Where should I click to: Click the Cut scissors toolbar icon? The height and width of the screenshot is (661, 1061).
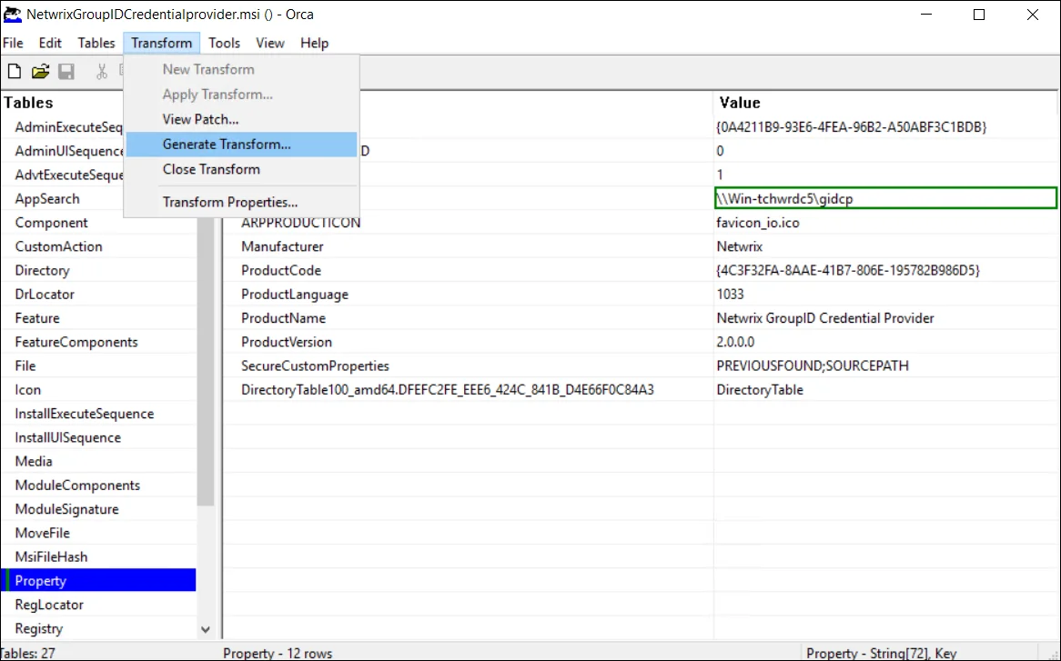pos(102,72)
